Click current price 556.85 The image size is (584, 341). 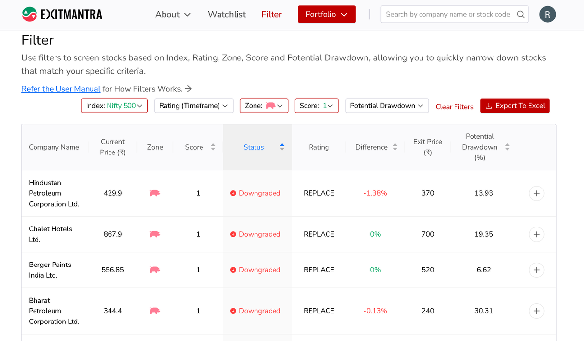(x=113, y=270)
